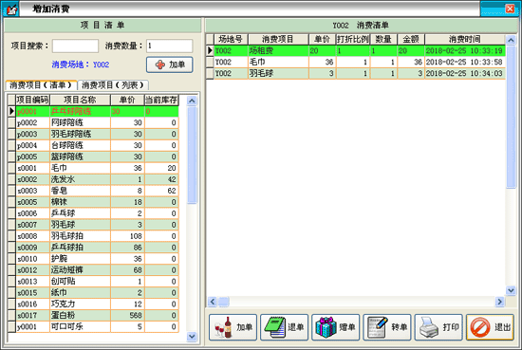Image resolution: width=522 pixels, height=350 pixels.
Task: Click the 单价 column header in item list
Action: tap(127, 100)
